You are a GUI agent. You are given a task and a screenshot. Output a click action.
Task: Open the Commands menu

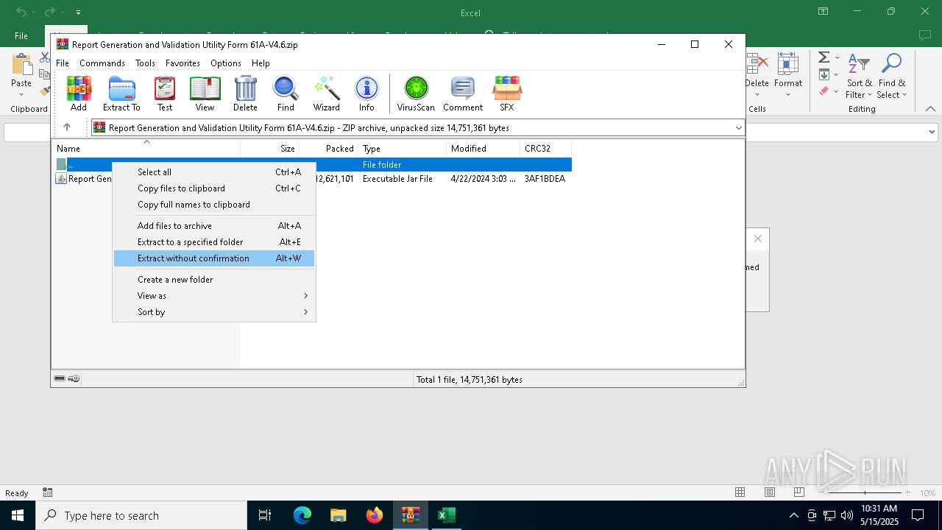102,63
